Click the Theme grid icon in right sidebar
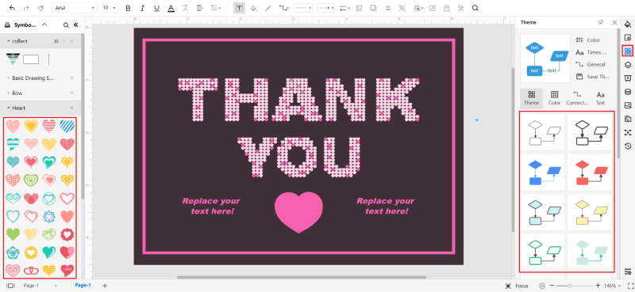The height and width of the screenshot is (292, 635). (628, 51)
